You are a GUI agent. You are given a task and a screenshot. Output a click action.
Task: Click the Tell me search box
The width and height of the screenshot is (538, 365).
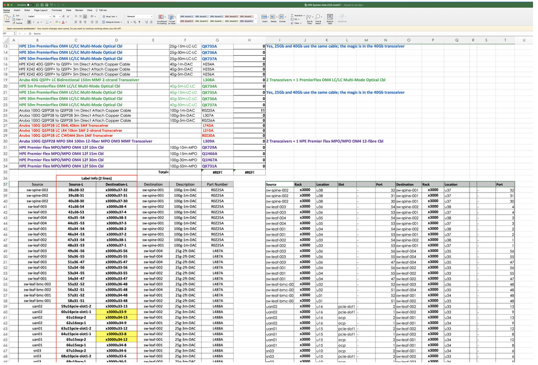[x=102, y=10]
